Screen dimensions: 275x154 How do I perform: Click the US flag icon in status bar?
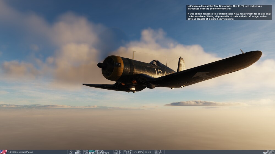click(x=3, y=152)
